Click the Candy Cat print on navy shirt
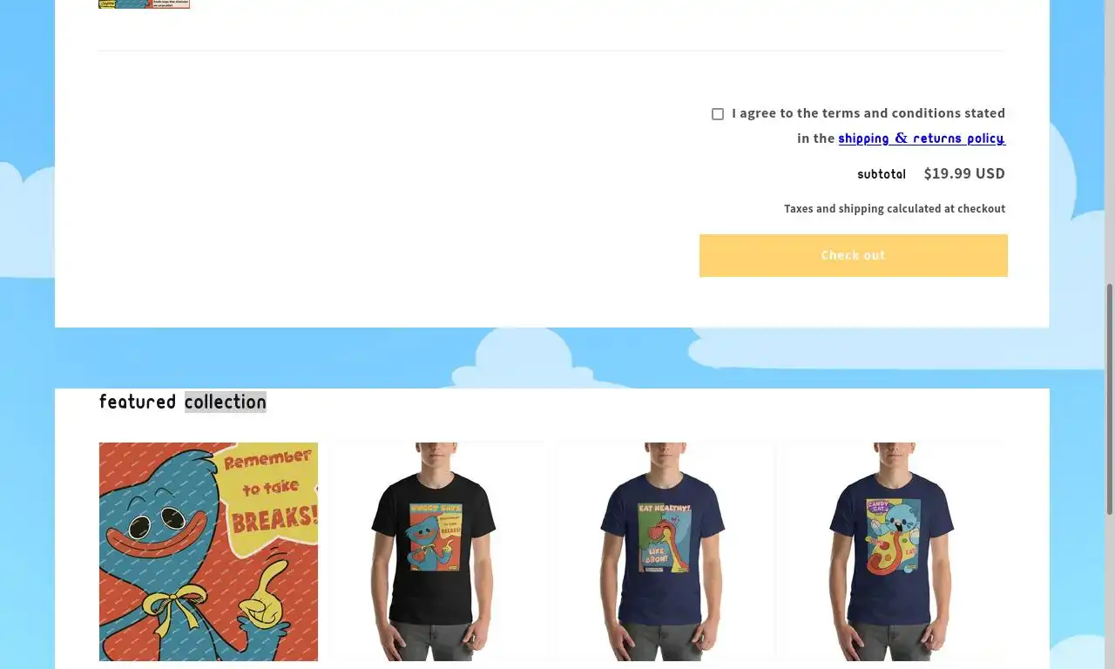The width and height of the screenshot is (1115, 669). click(x=892, y=536)
